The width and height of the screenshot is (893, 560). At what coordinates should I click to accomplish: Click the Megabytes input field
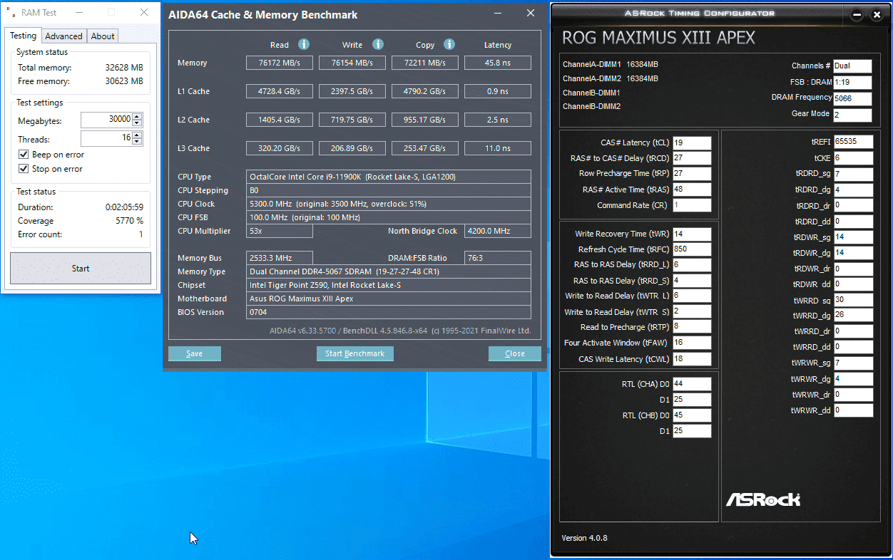pyautogui.click(x=106, y=120)
